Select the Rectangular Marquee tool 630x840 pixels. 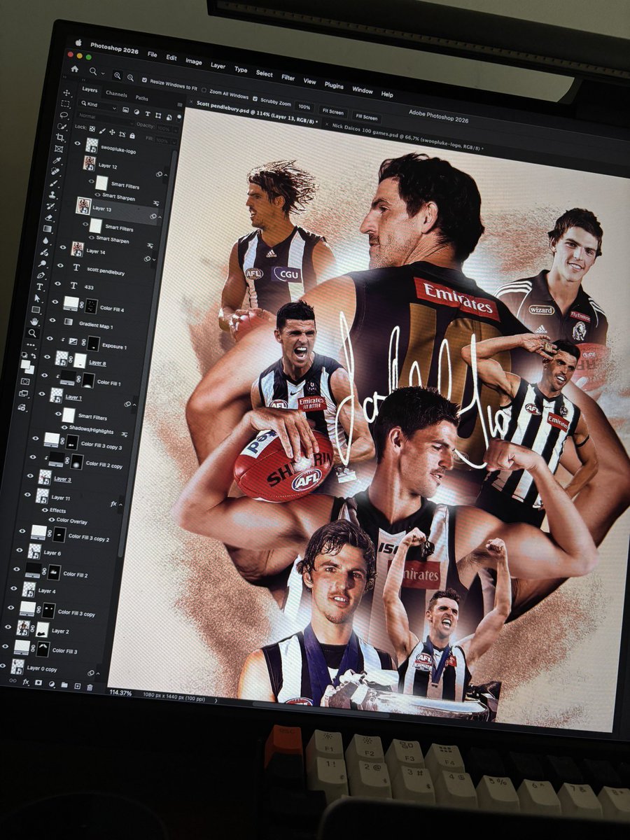click(x=65, y=104)
